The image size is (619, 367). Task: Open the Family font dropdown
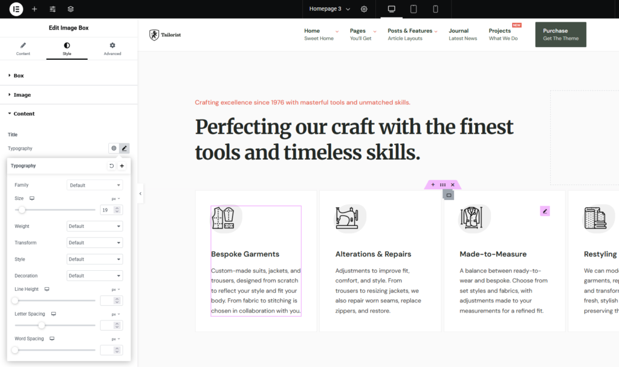click(x=95, y=185)
